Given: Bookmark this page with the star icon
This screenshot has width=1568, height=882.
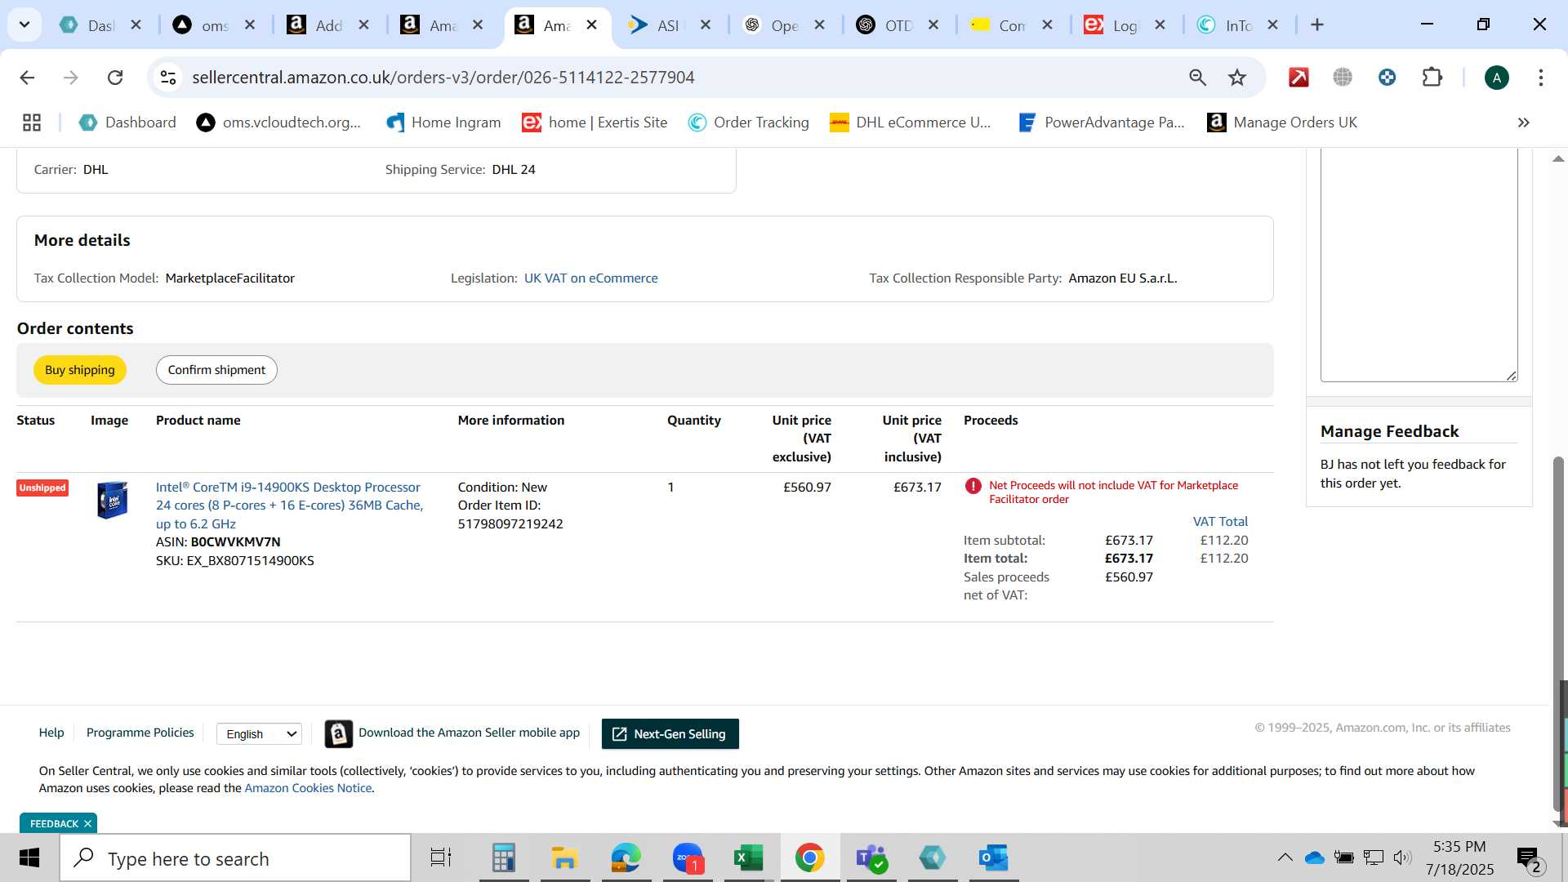Looking at the screenshot, I should 1237,78.
